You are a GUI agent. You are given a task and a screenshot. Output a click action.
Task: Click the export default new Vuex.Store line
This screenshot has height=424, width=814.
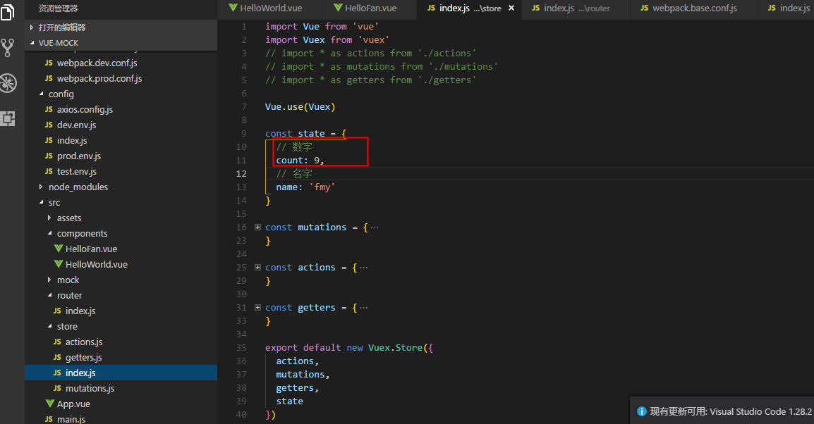click(x=349, y=348)
